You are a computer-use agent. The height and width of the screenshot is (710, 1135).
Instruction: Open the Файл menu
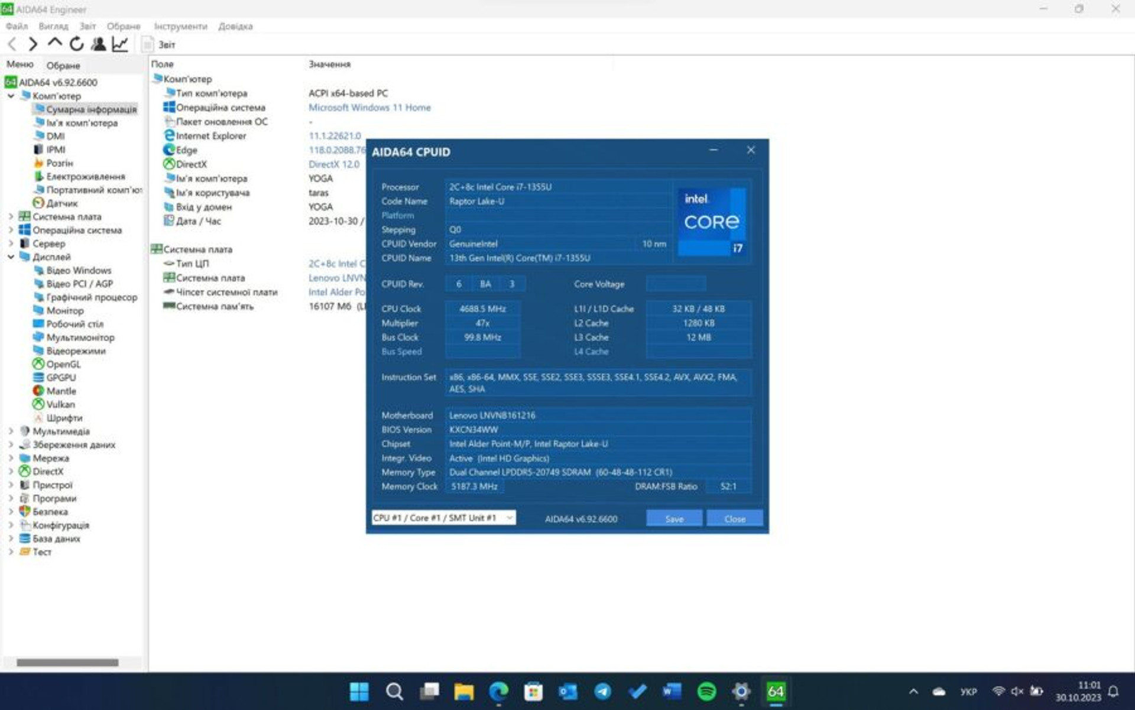[x=17, y=26]
